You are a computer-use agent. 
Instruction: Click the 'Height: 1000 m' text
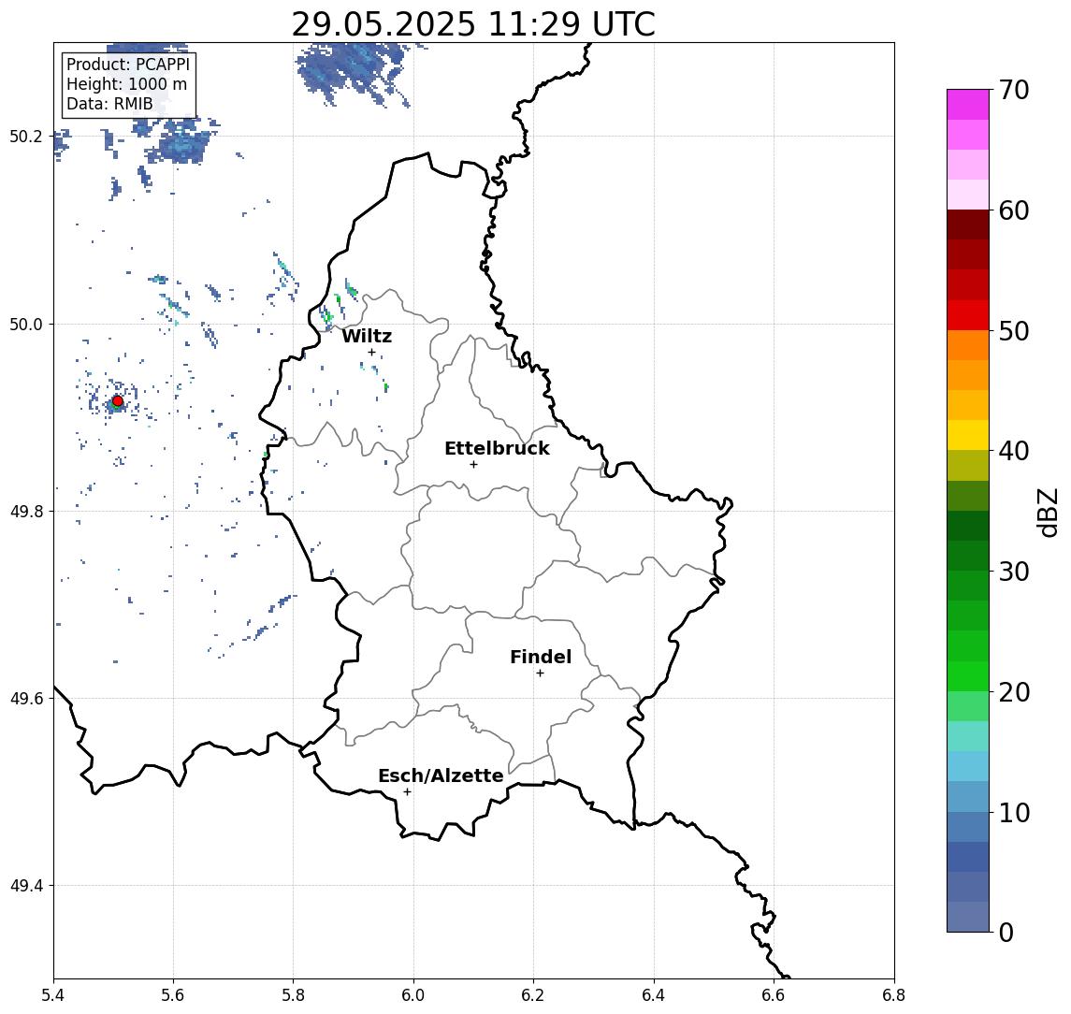(x=126, y=85)
